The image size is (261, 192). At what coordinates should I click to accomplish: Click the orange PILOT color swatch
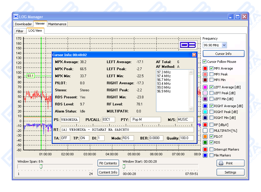(x=205, y=137)
